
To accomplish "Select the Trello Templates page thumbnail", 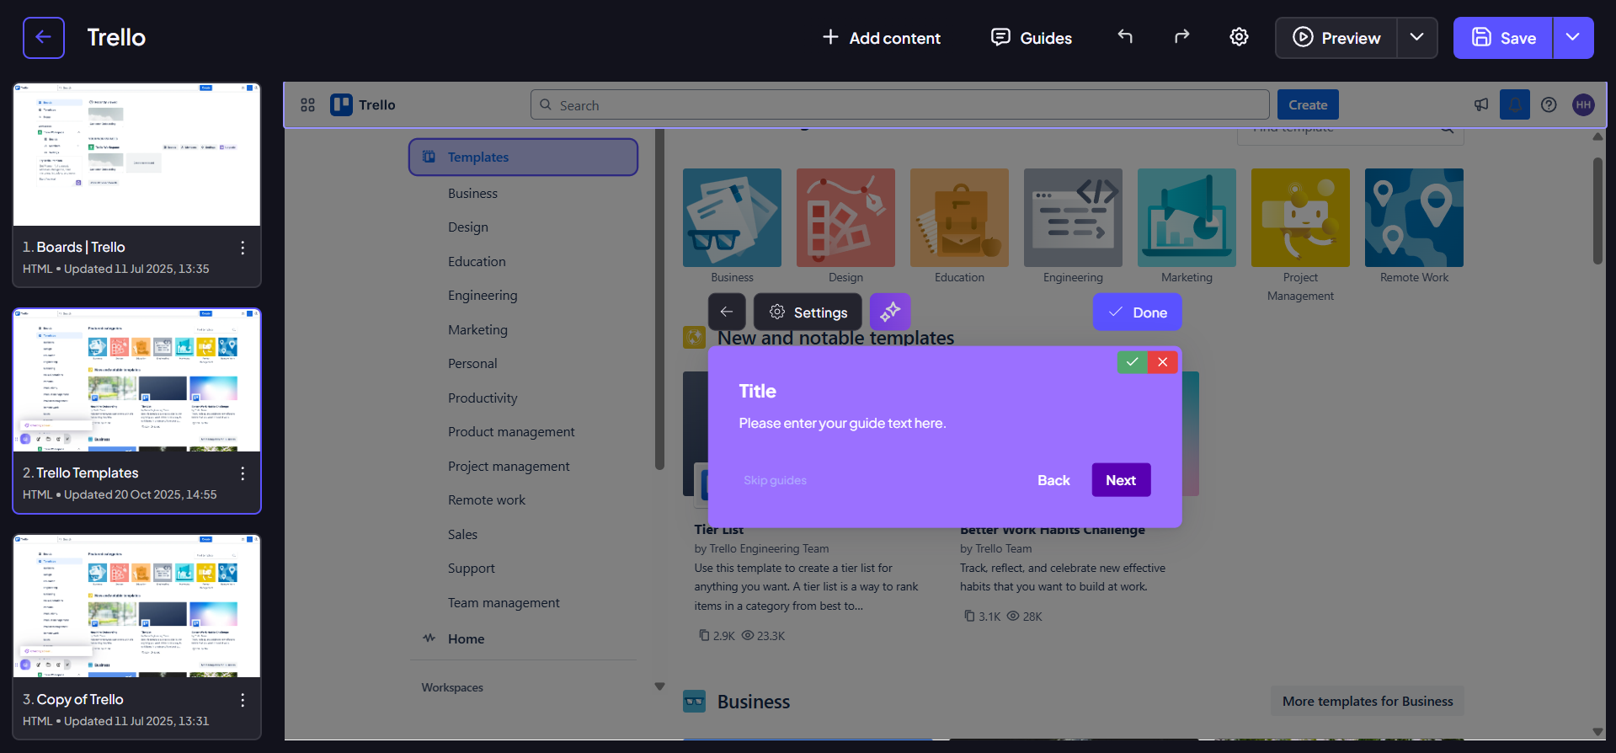I will 137,381.
